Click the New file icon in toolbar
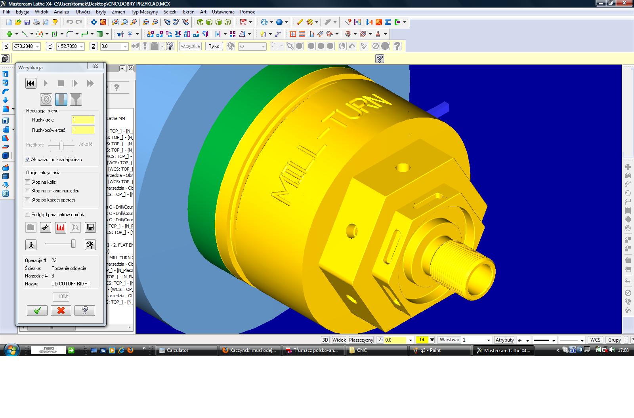634x418 pixels. tap(8, 23)
